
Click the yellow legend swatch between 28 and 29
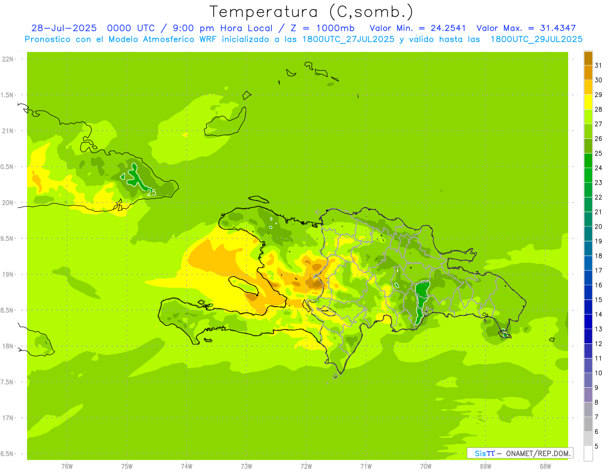tap(588, 102)
